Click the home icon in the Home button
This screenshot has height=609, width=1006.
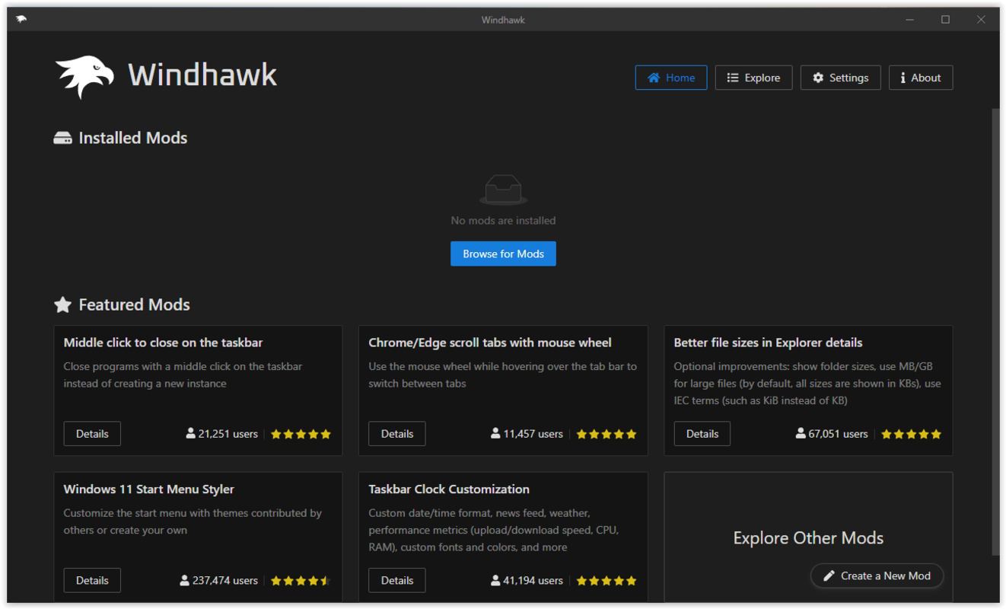652,77
